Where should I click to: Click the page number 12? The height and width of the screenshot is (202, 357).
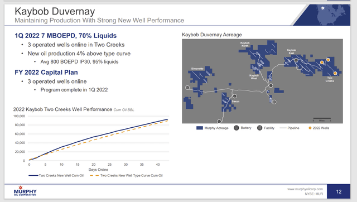pos(339,192)
